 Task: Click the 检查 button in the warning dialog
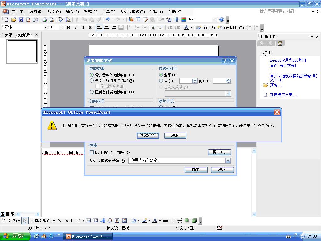pos(148,136)
